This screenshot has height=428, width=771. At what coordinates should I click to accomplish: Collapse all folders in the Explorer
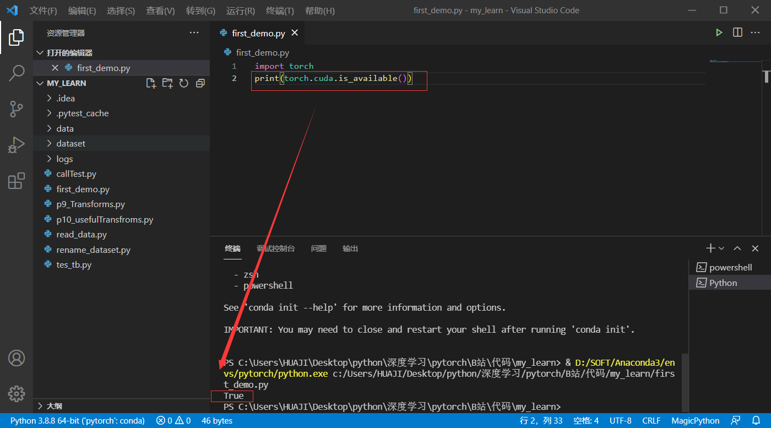[200, 83]
